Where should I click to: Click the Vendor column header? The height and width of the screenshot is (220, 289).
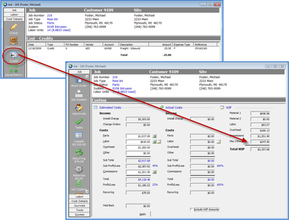pos(93,45)
